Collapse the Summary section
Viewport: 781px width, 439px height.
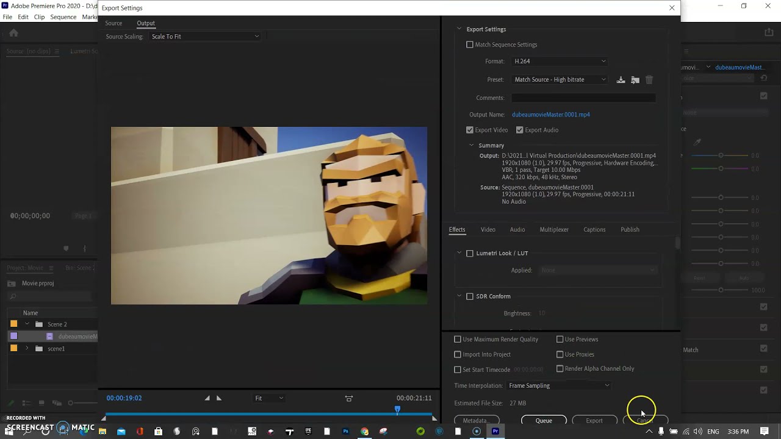[471, 145]
